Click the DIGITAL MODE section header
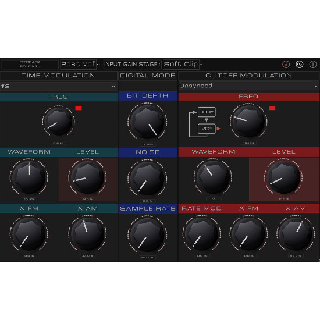Image resolution: width=320 pixels, height=320 pixels. [x=147, y=76]
